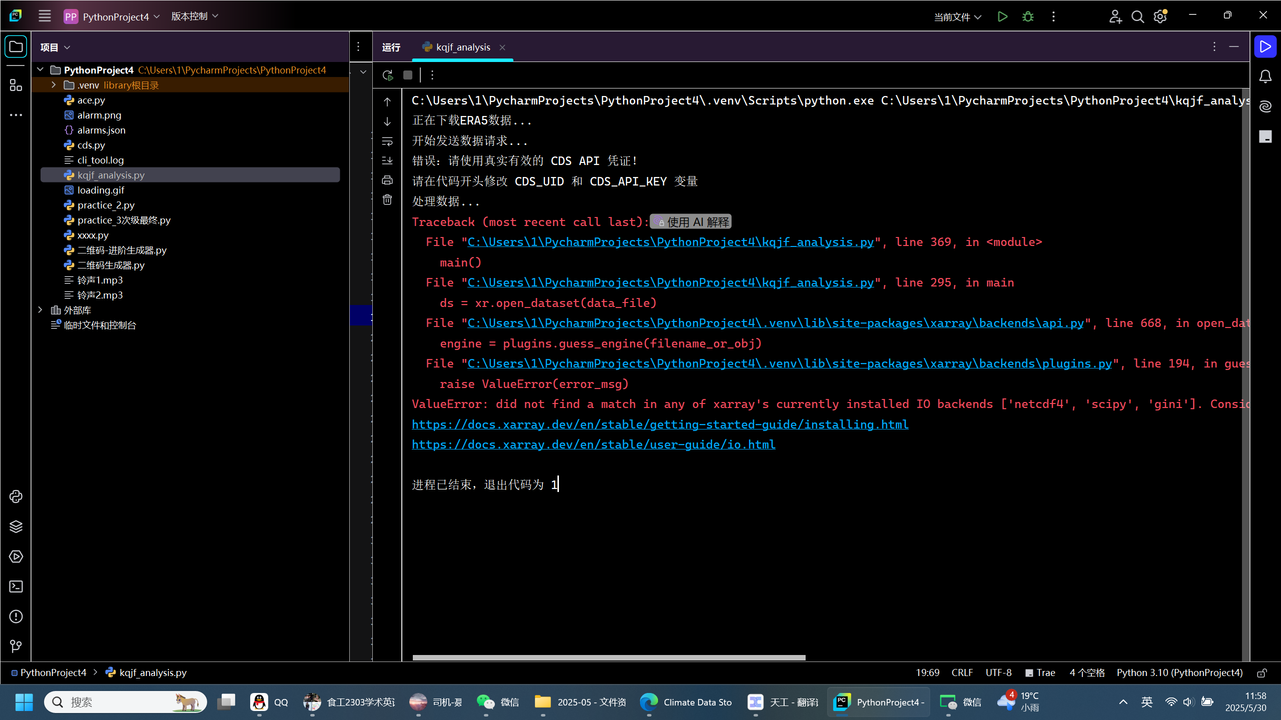Rerun kqjf_analysis with the rerun icon
1281x720 pixels.
pyautogui.click(x=387, y=75)
